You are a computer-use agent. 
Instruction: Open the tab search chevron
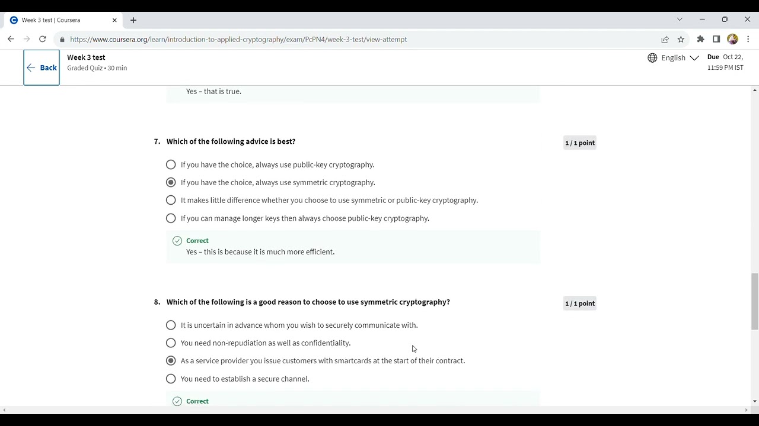680,20
